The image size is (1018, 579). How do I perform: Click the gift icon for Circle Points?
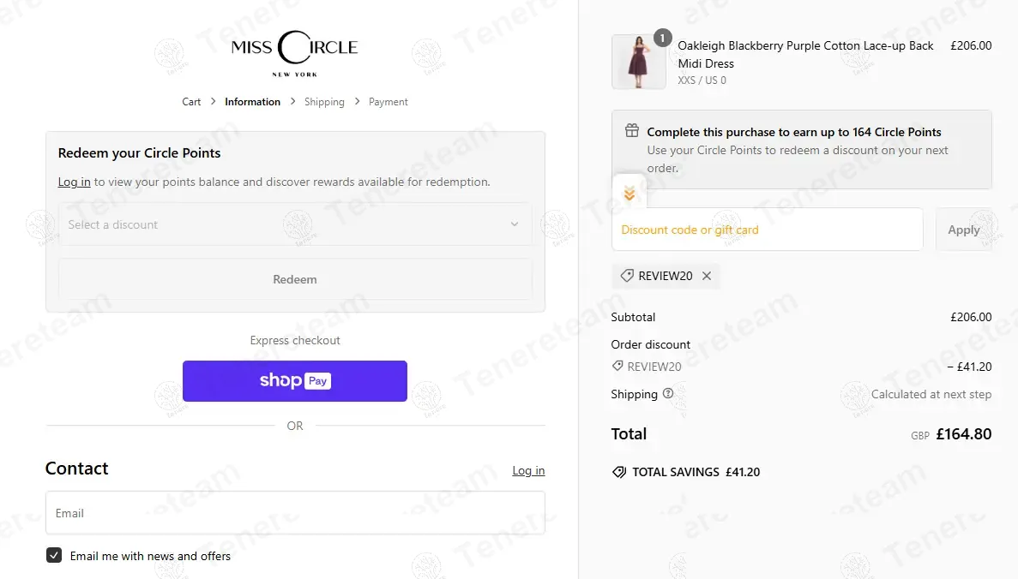(632, 131)
